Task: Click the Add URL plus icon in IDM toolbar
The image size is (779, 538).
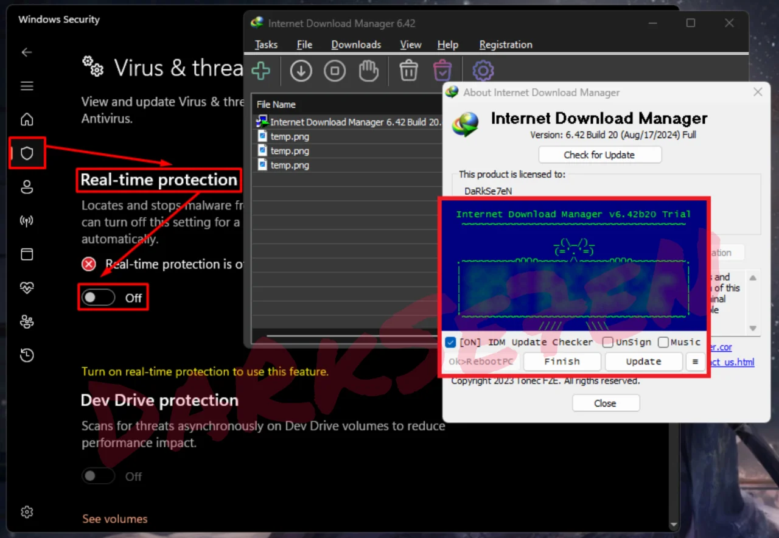Action: click(x=261, y=71)
